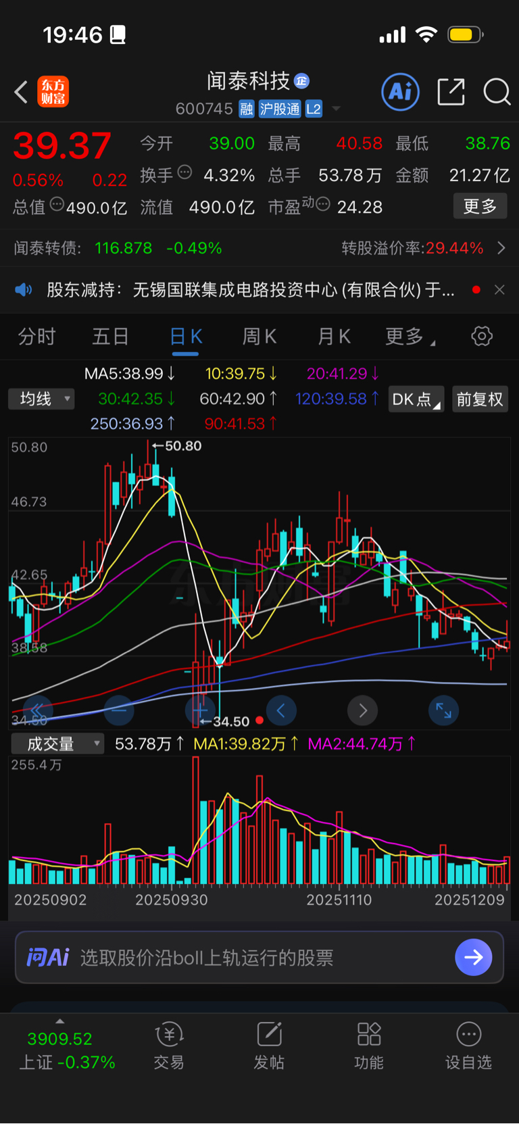
Task: Switch to the 周K tab
Action: [259, 336]
